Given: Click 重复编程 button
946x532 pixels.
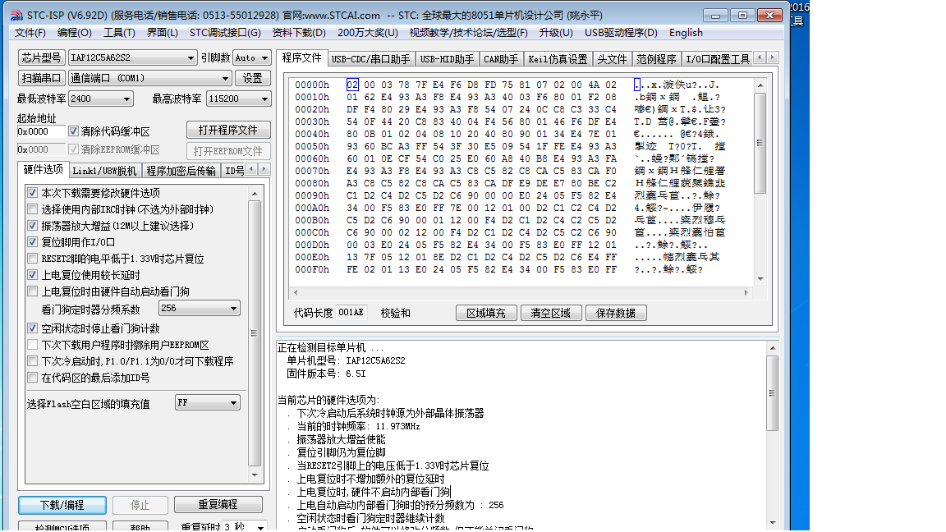Looking at the screenshot, I should tap(218, 504).
